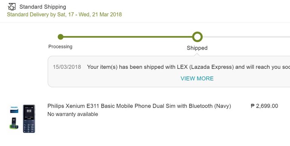Click the gray unfinished progress track
Viewport: 290px width, 146px height.
coord(246,37)
